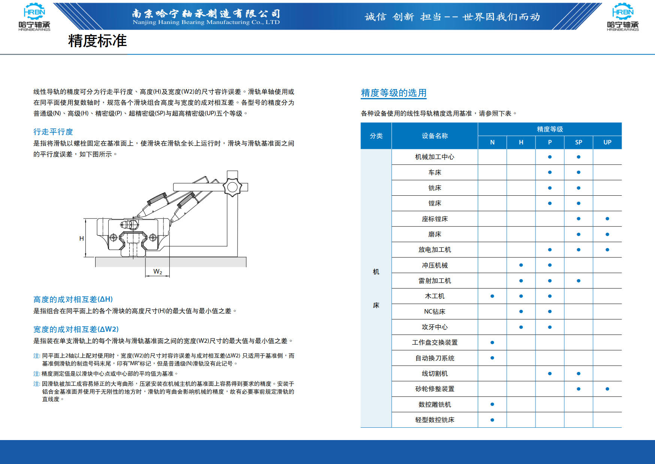This screenshot has width=655, height=464.
Task: Click the N dot in 工作盘交换装置 row
Action: coord(492,342)
